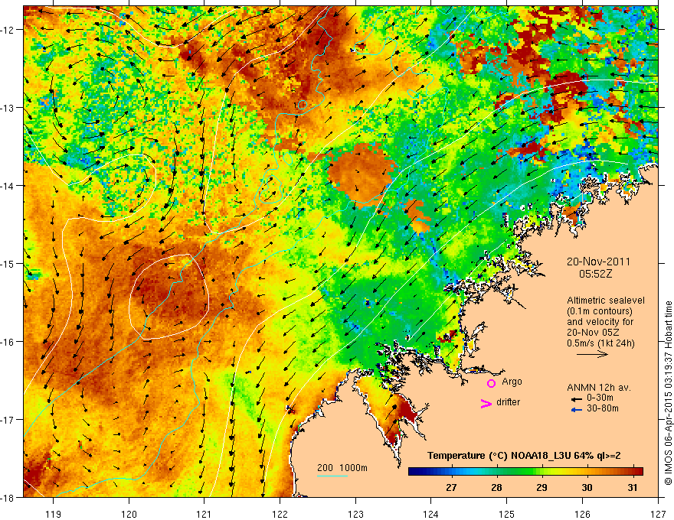Click the '30-80m' depth label
Viewport: 674px width, 520px height.
click(602, 408)
